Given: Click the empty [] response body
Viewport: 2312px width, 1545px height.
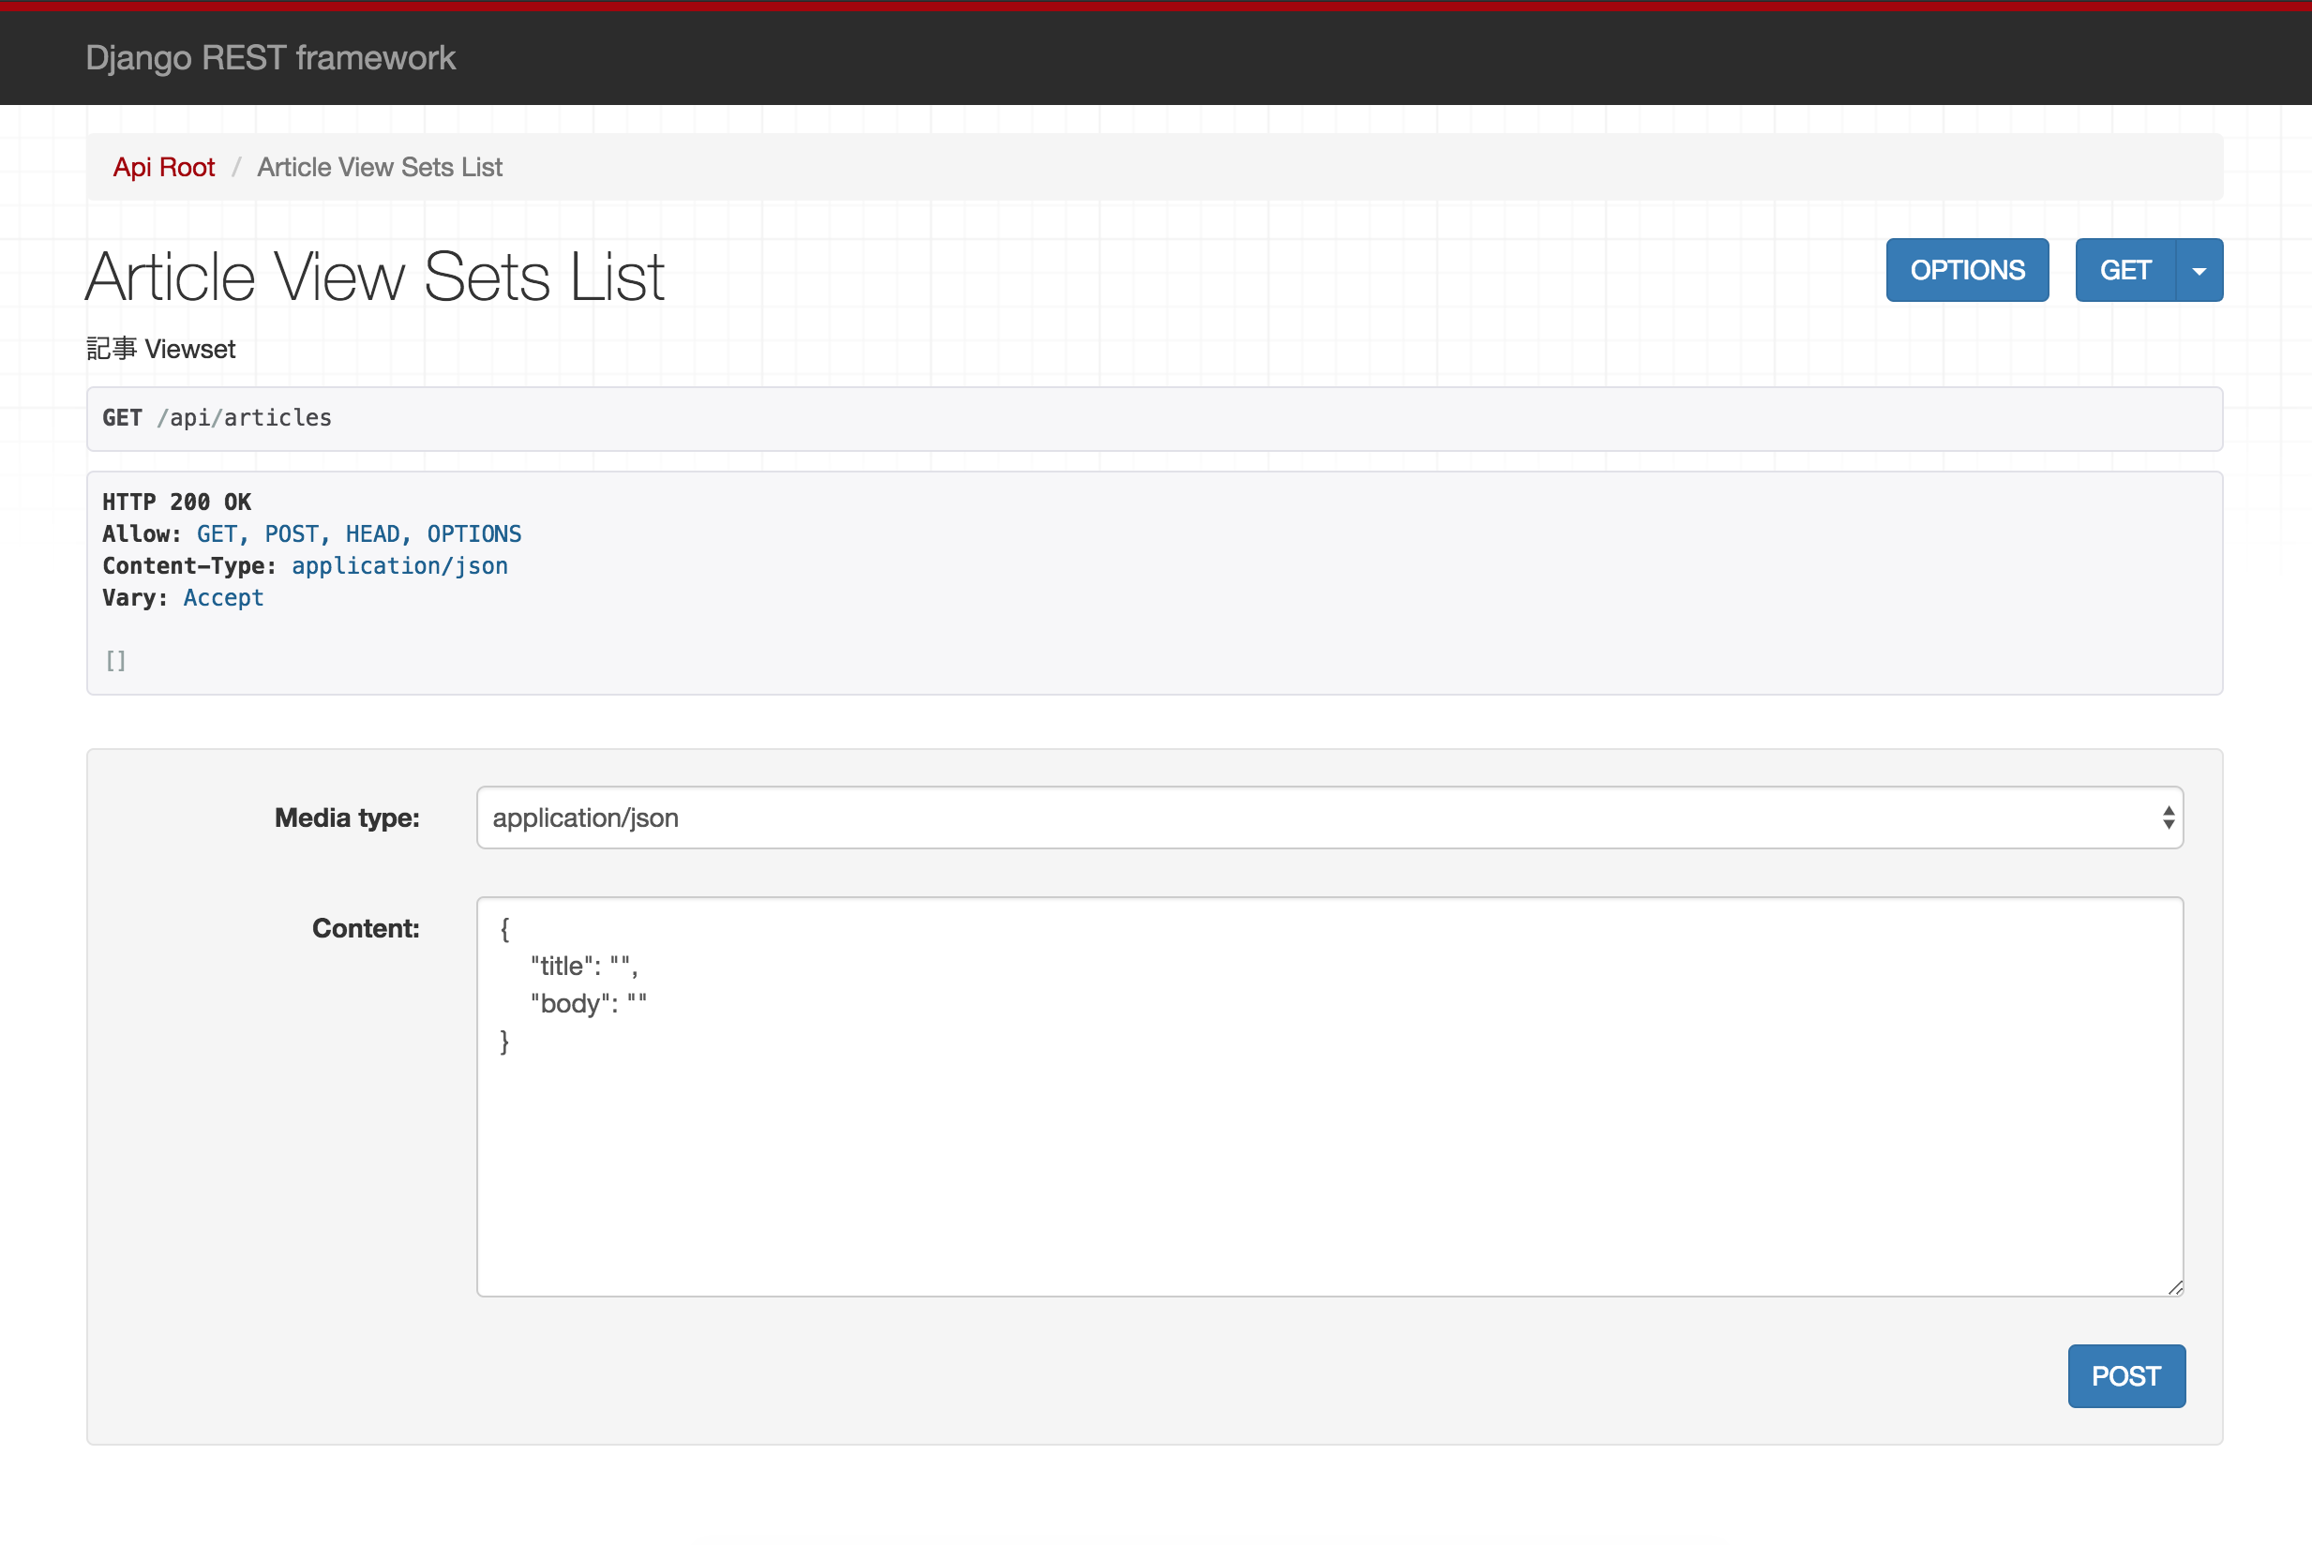Looking at the screenshot, I should [x=116, y=660].
